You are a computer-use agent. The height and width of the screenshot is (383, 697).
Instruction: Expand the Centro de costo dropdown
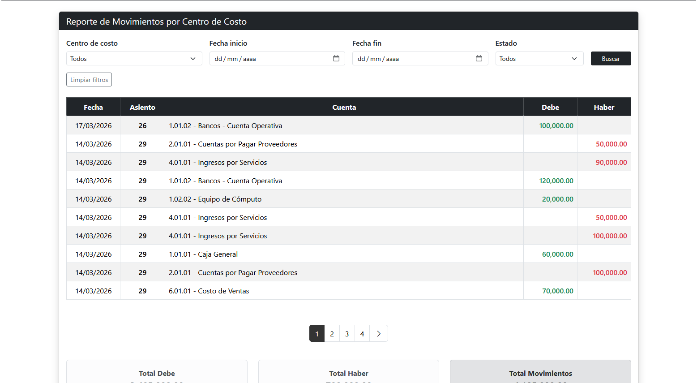(134, 59)
